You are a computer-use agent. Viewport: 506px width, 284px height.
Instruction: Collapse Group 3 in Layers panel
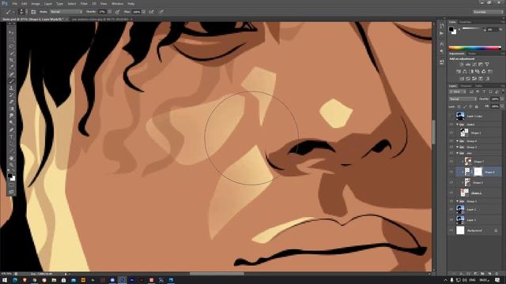point(457,148)
